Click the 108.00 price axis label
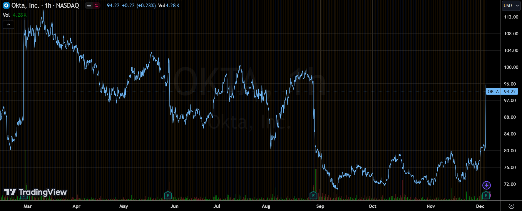The width and height of the screenshot is (522, 211). click(x=511, y=34)
